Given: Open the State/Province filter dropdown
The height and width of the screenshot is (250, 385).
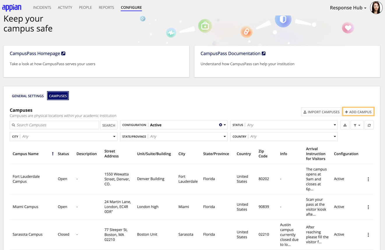Looking at the screenshot, I should 174,136.
